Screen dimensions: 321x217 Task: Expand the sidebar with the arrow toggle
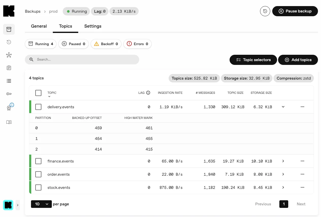18,205
